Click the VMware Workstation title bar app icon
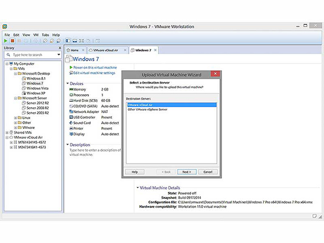This screenshot has height=243, width=324. click(x=5, y=26)
